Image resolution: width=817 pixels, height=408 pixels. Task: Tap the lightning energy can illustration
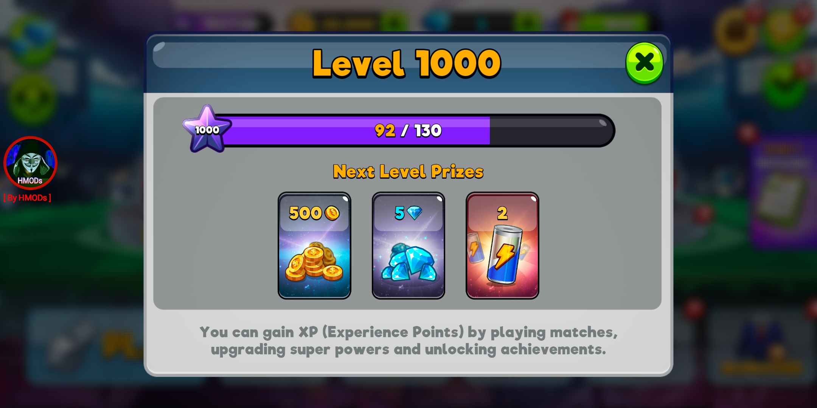503,255
